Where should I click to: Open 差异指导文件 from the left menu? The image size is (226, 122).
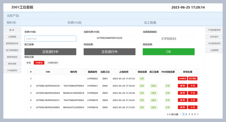click(x=12, y=43)
